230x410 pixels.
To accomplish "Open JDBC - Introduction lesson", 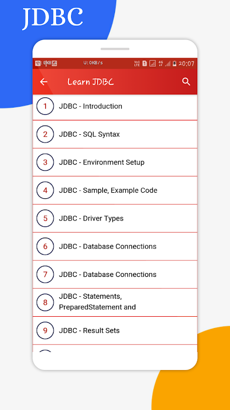I will pos(114,107).
